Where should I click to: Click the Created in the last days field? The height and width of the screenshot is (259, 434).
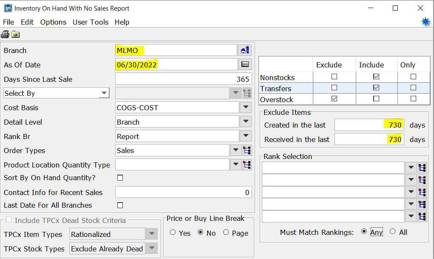(369, 125)
